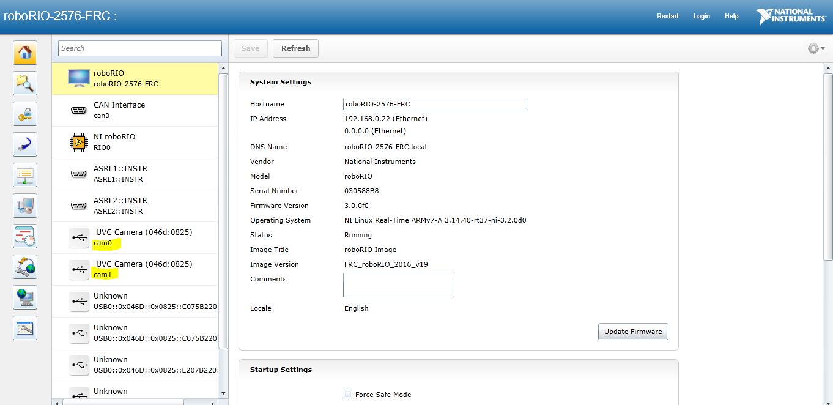Screen dimensions: 833x405
Task: Open the yellow list page sidebar icon
Action: (x=25, y=175)
